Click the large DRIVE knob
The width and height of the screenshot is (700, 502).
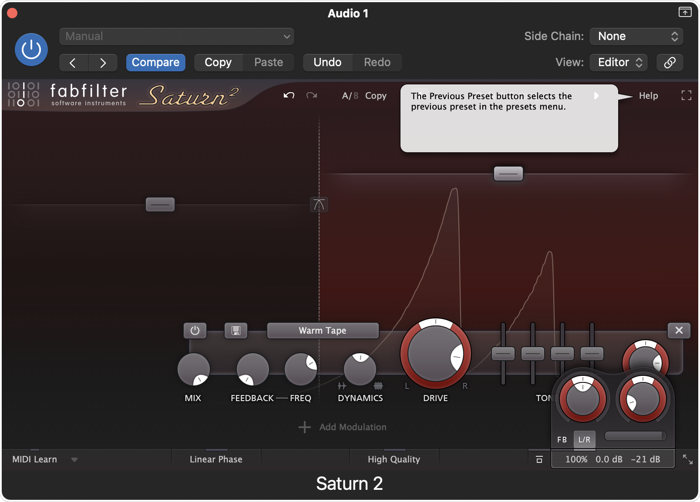(435, 353)
